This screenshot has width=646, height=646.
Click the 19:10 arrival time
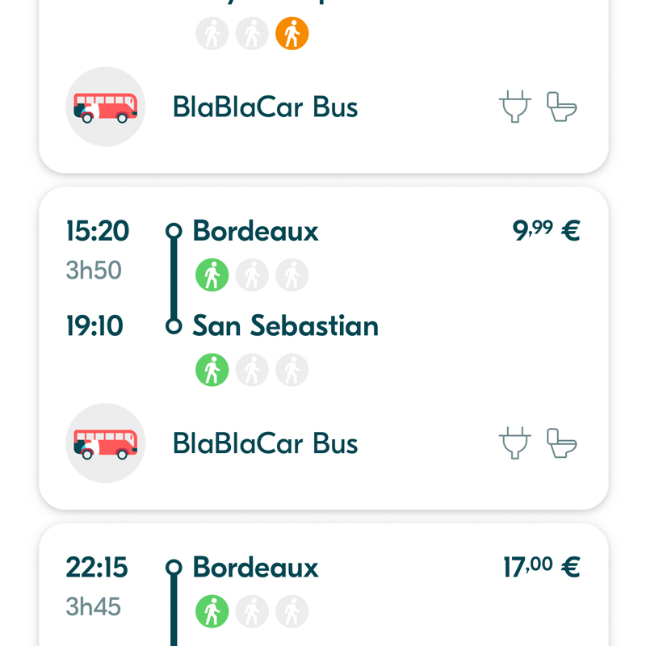pos(94,326)
